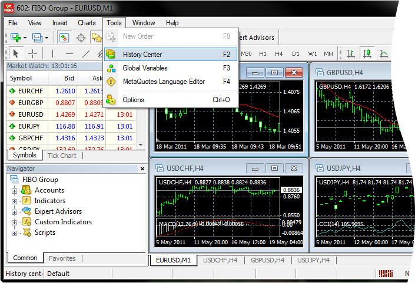415x283 pixels.
Task: Toggle the Market Watch window icon
Action: point(64,38)
